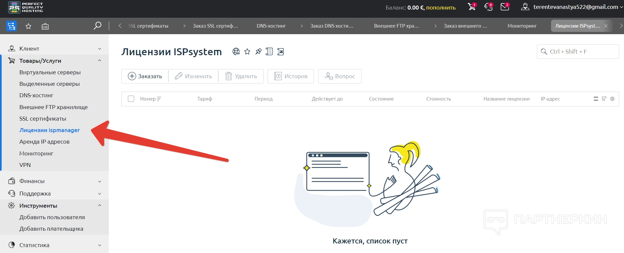The height and width of the screenshot is (253, 624).
Task: Focus the Ctrl + Shift + F search field
Action: click(578, 52)
